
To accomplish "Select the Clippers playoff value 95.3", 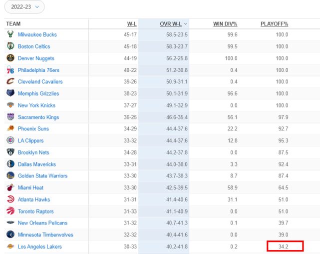I will coord(283,140).
